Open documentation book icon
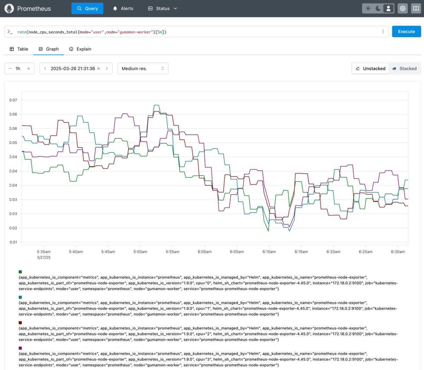Image resolution: width=424 pixels, height=370 pixels. click(416, 8)
